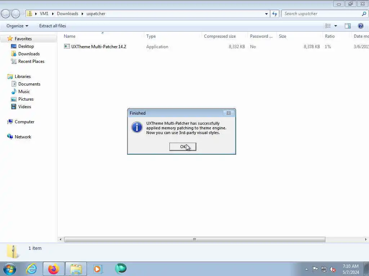Screen dimensions: 369x276
Task: Click Windows Explorer taskbar button
Action: 76,269
